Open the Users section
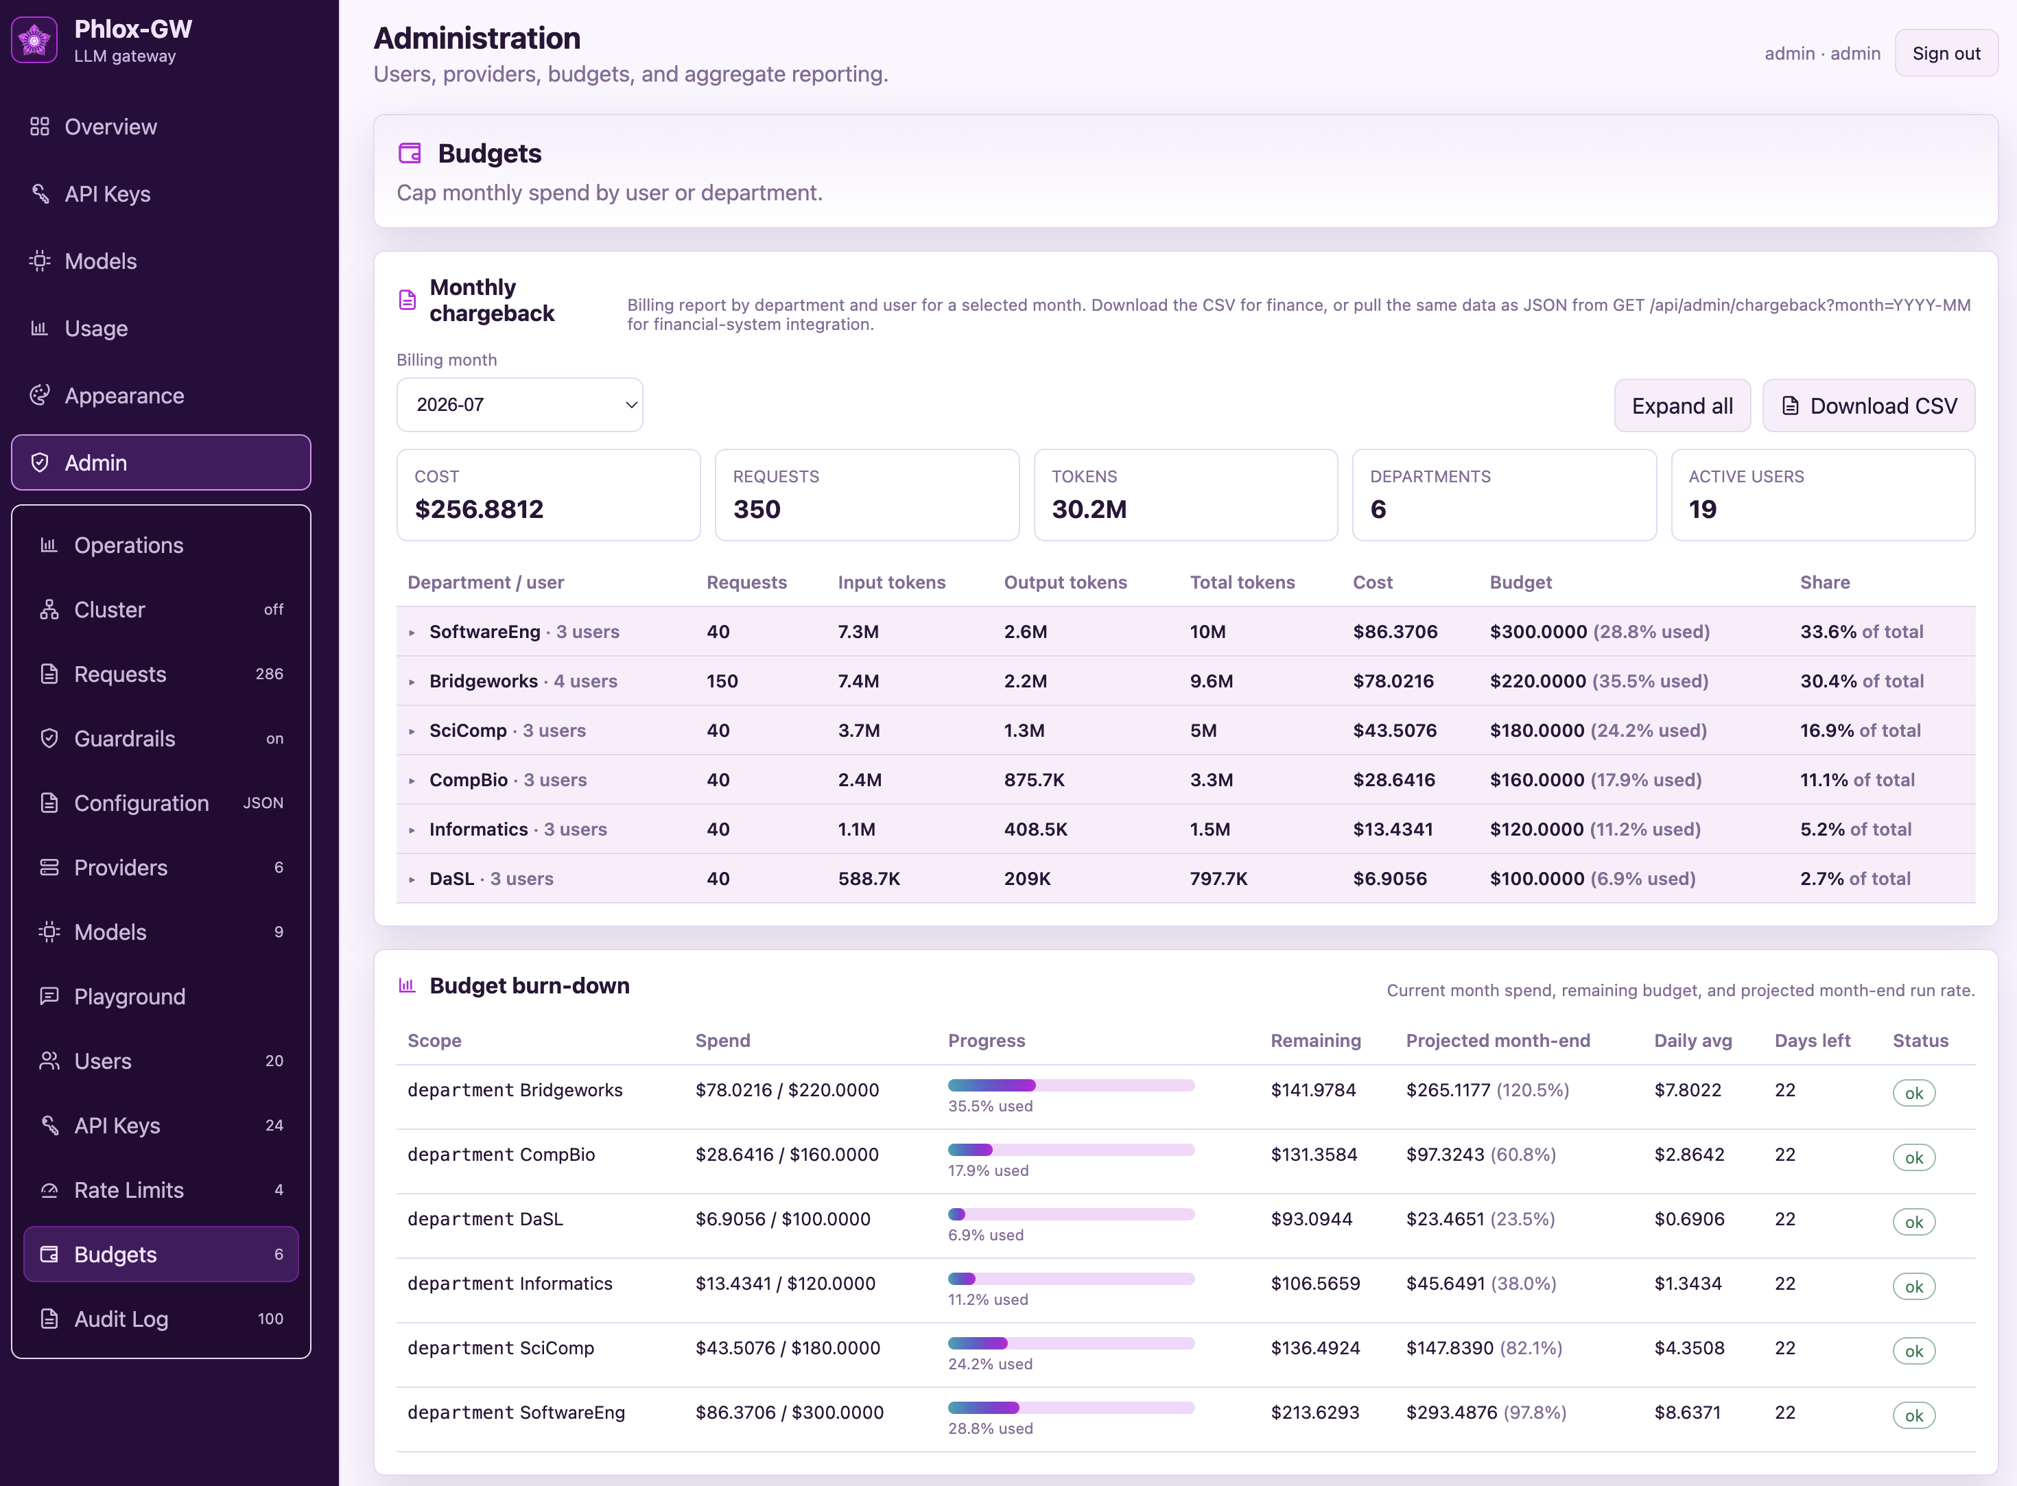2017x1486 pixels. (161, 1061)
